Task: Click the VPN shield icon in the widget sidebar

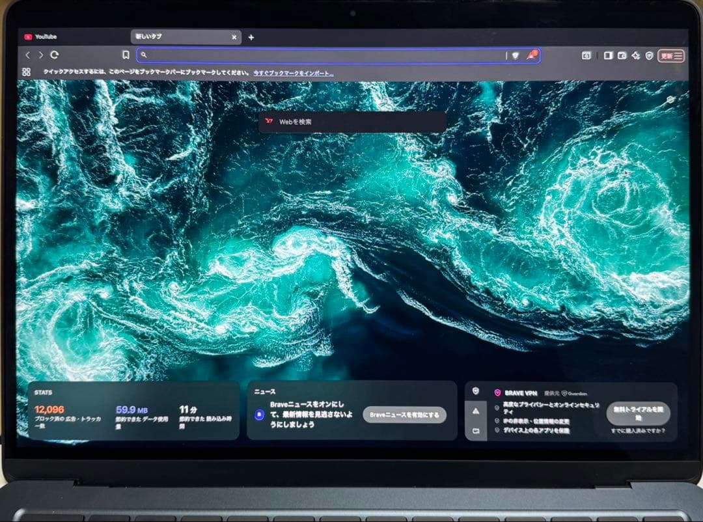Action: 476,391
